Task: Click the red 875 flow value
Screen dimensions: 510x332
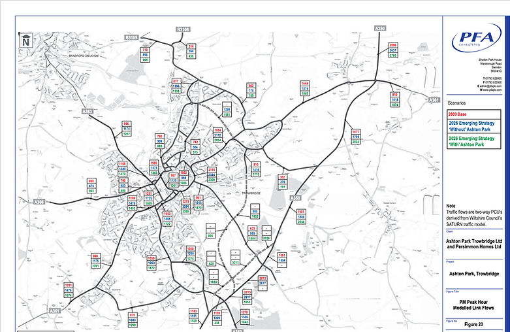Action: [133, 315]
